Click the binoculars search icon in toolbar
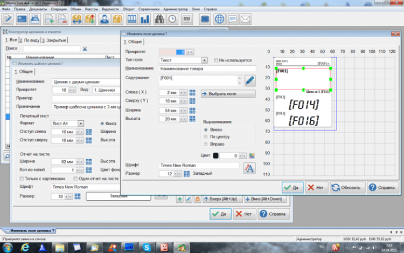 click(x=159, y=19)
